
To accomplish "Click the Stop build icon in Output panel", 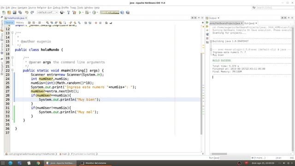I will [207, 38].
